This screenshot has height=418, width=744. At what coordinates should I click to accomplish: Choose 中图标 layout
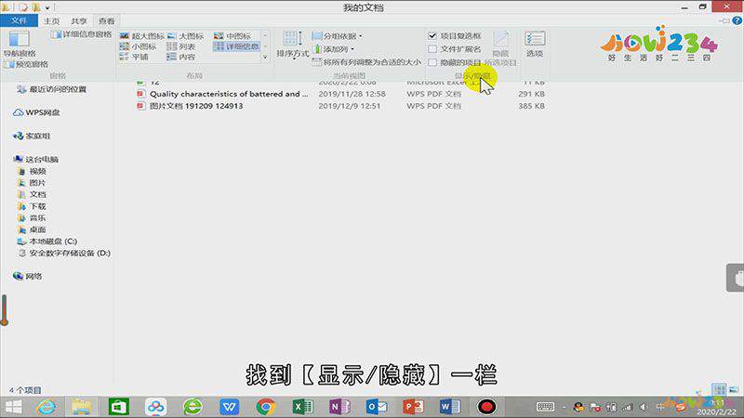(232, 36)
